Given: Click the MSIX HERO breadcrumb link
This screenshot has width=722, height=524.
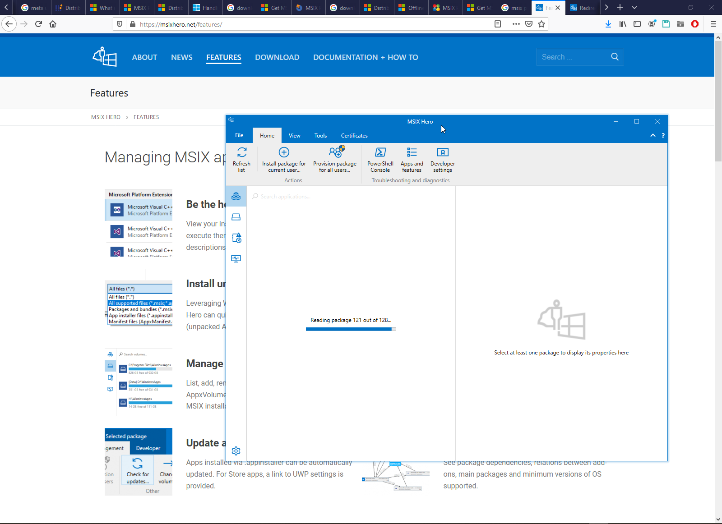Looking at the screenshot, I should pos(106,117).
